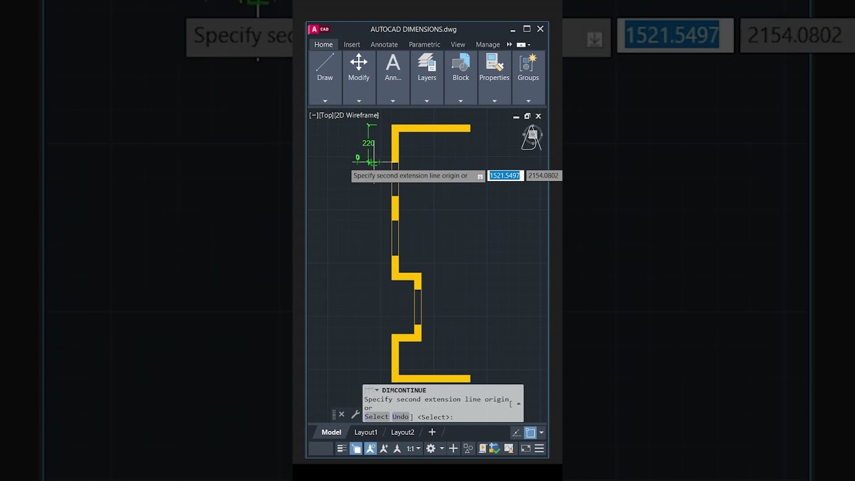Switch to Layout2 tab

(402, 432)
